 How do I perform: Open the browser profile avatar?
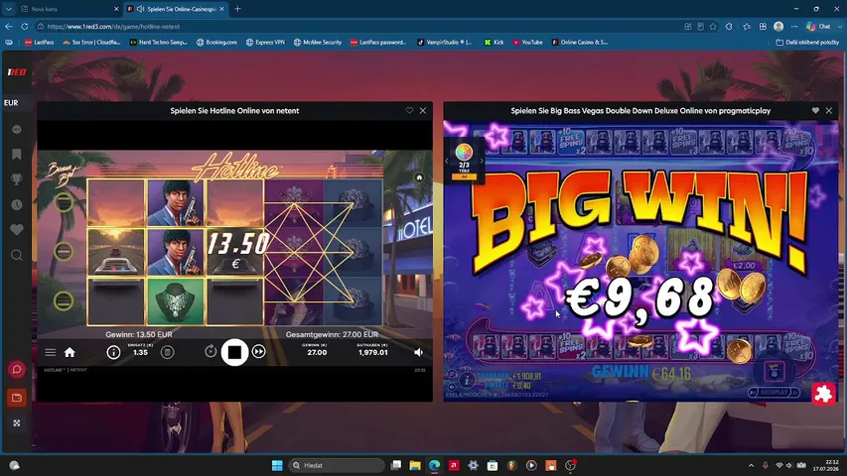(778, 27)
